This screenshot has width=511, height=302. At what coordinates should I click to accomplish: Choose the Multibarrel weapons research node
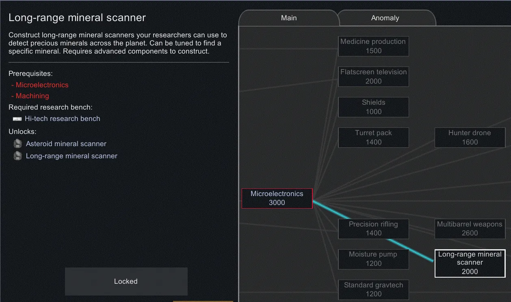click(x=470, y=229)
